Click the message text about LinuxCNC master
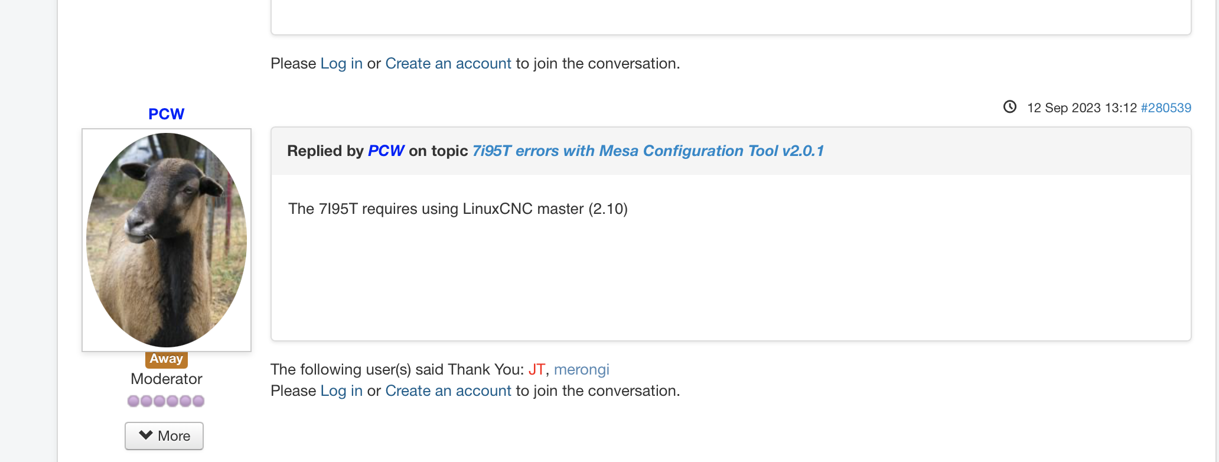The image size is (1219, 462). pyautogui.click(x=458, y=209)
